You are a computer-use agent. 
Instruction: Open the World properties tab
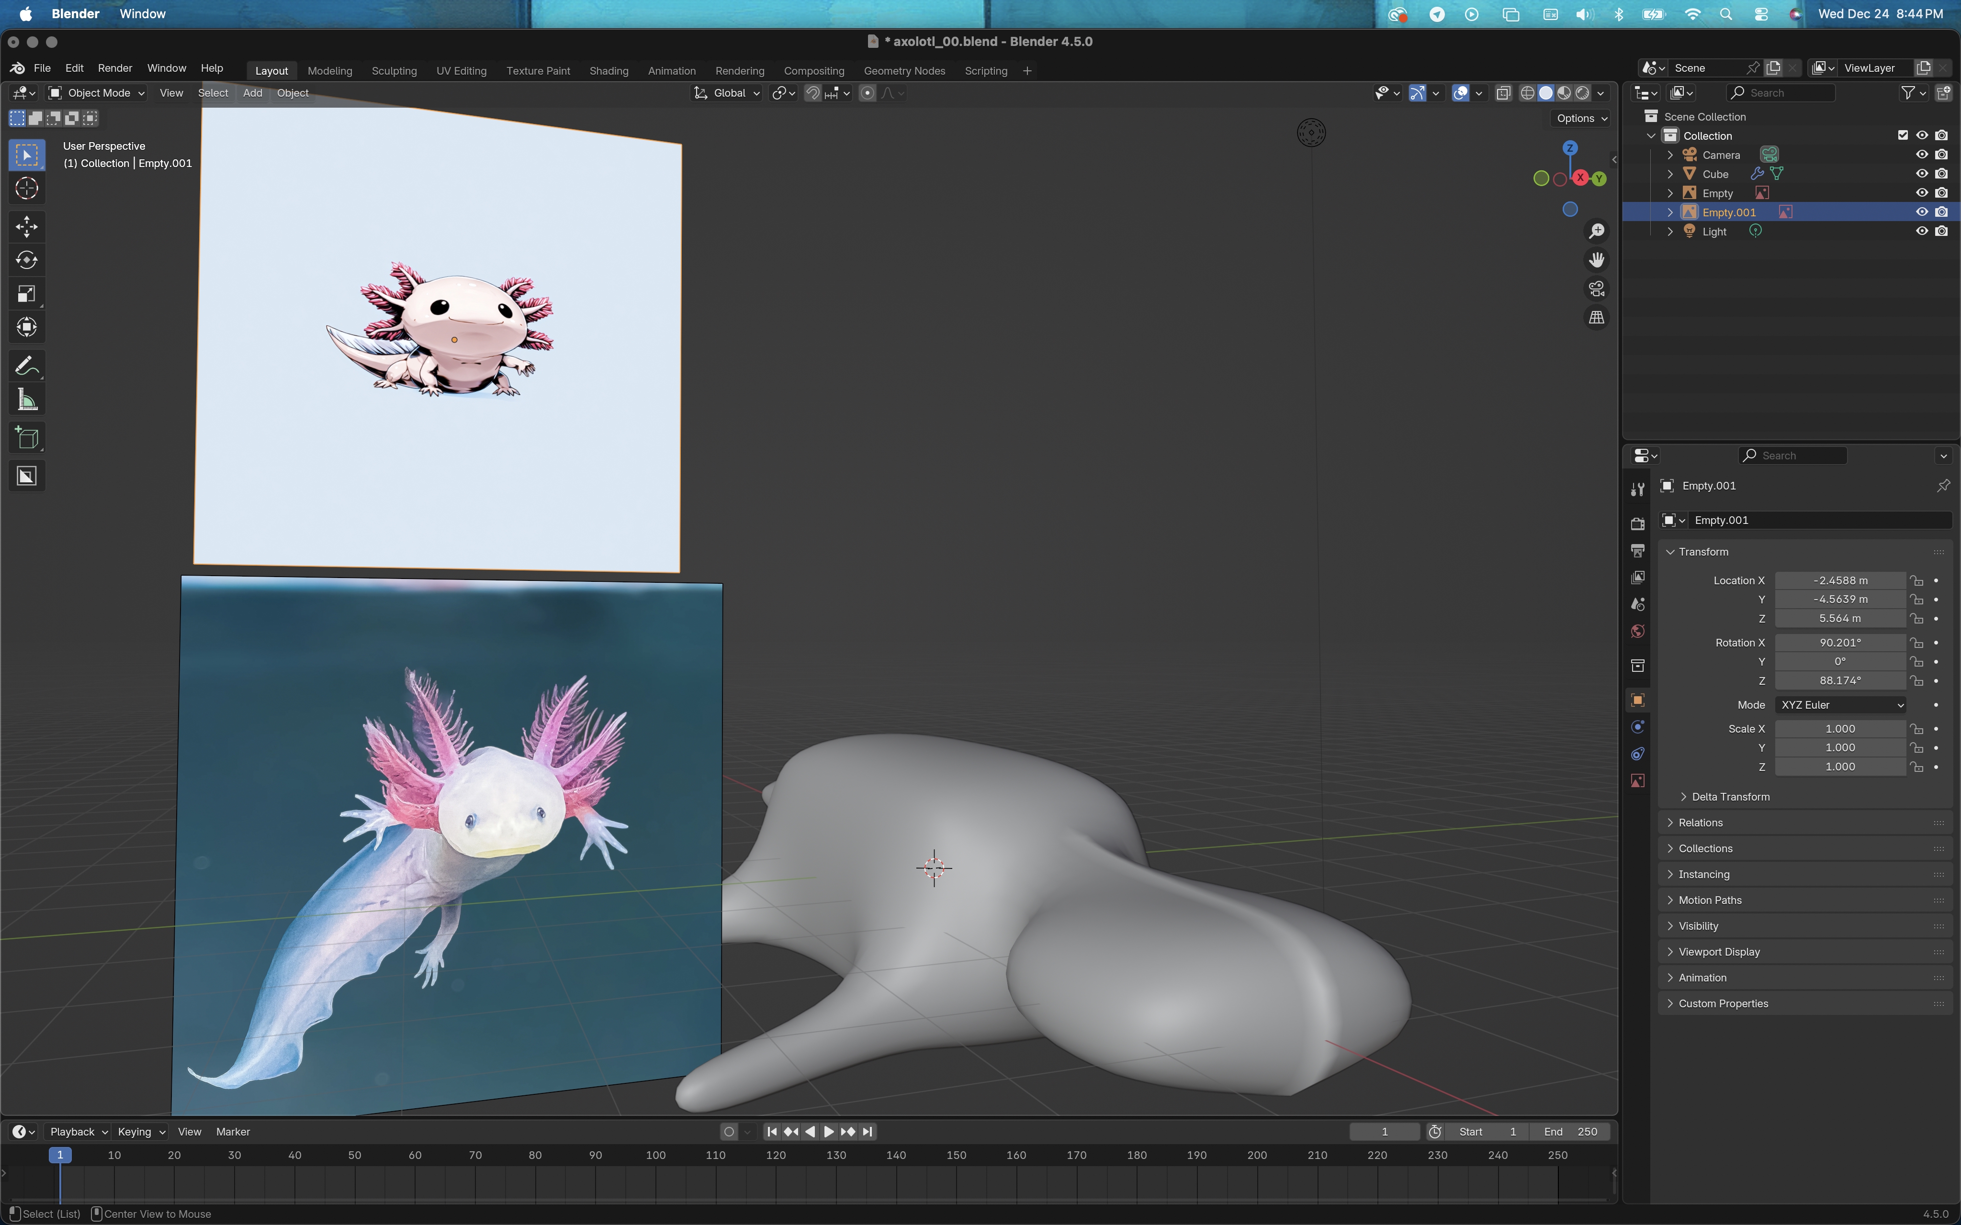pyautogui.click(x=1638, y=631)
